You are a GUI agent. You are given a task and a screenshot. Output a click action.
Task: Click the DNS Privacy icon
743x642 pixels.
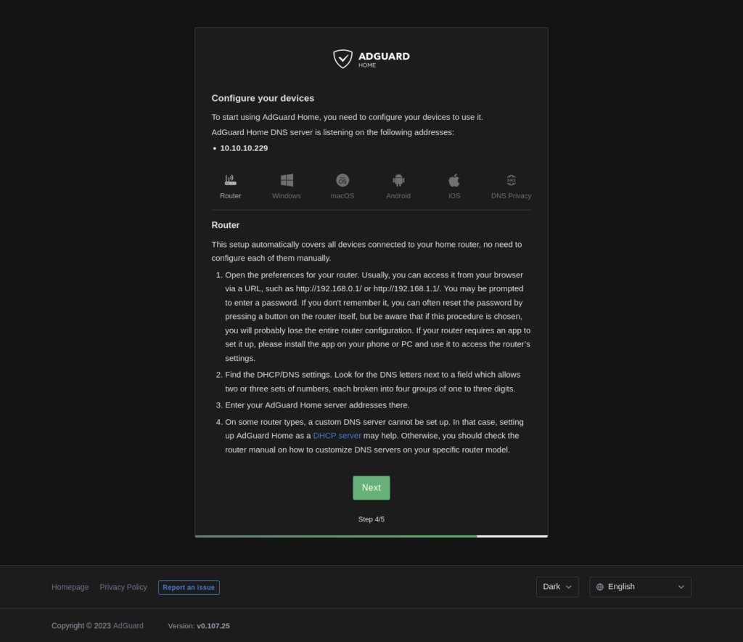click(511, 180)
